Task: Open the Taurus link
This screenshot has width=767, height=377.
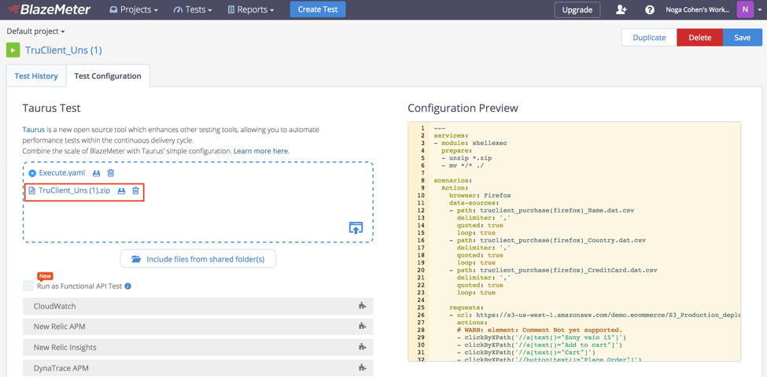Action: (34, 130)
